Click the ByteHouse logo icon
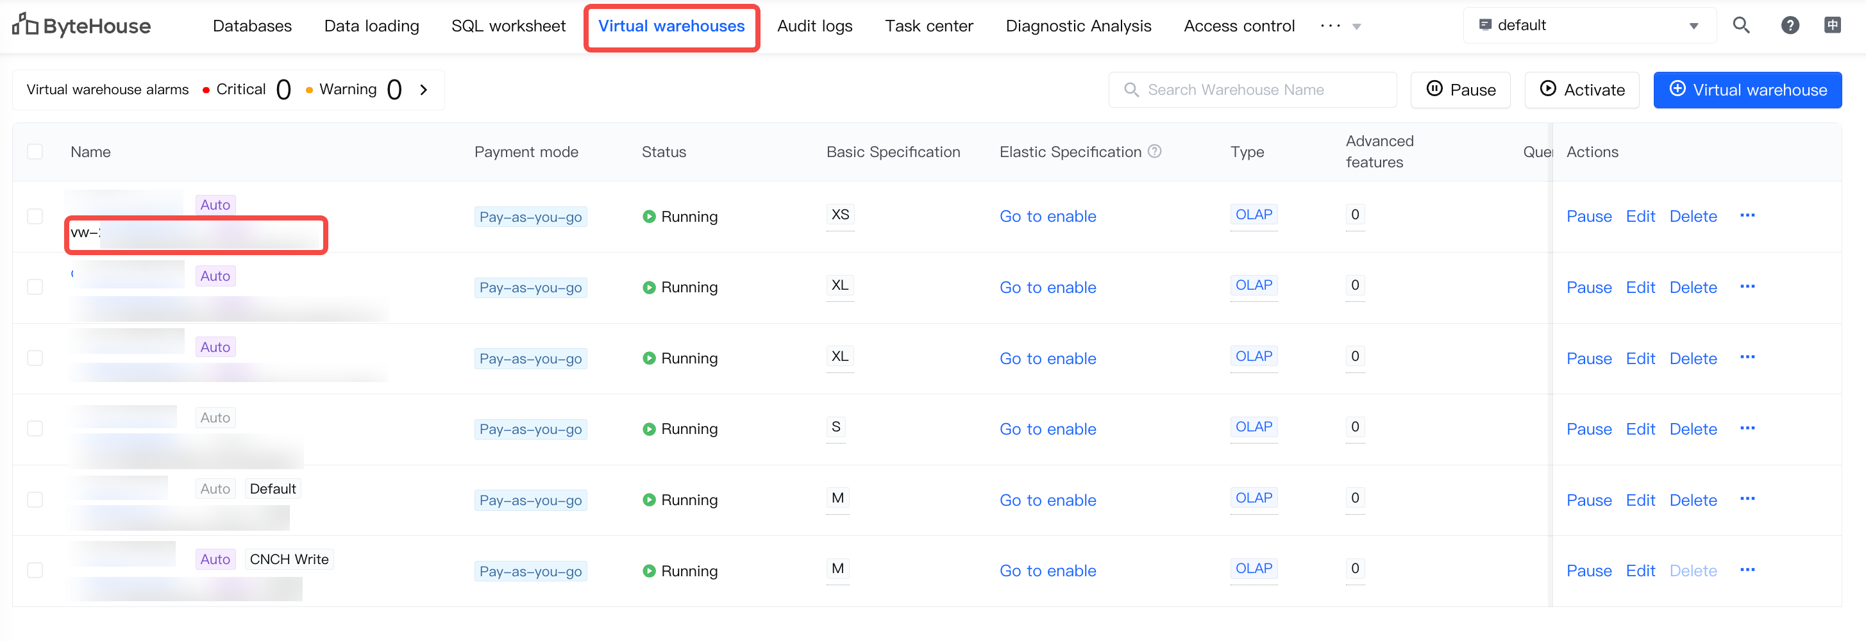This screenshot has height=641, width=1866. coord(24,24)
